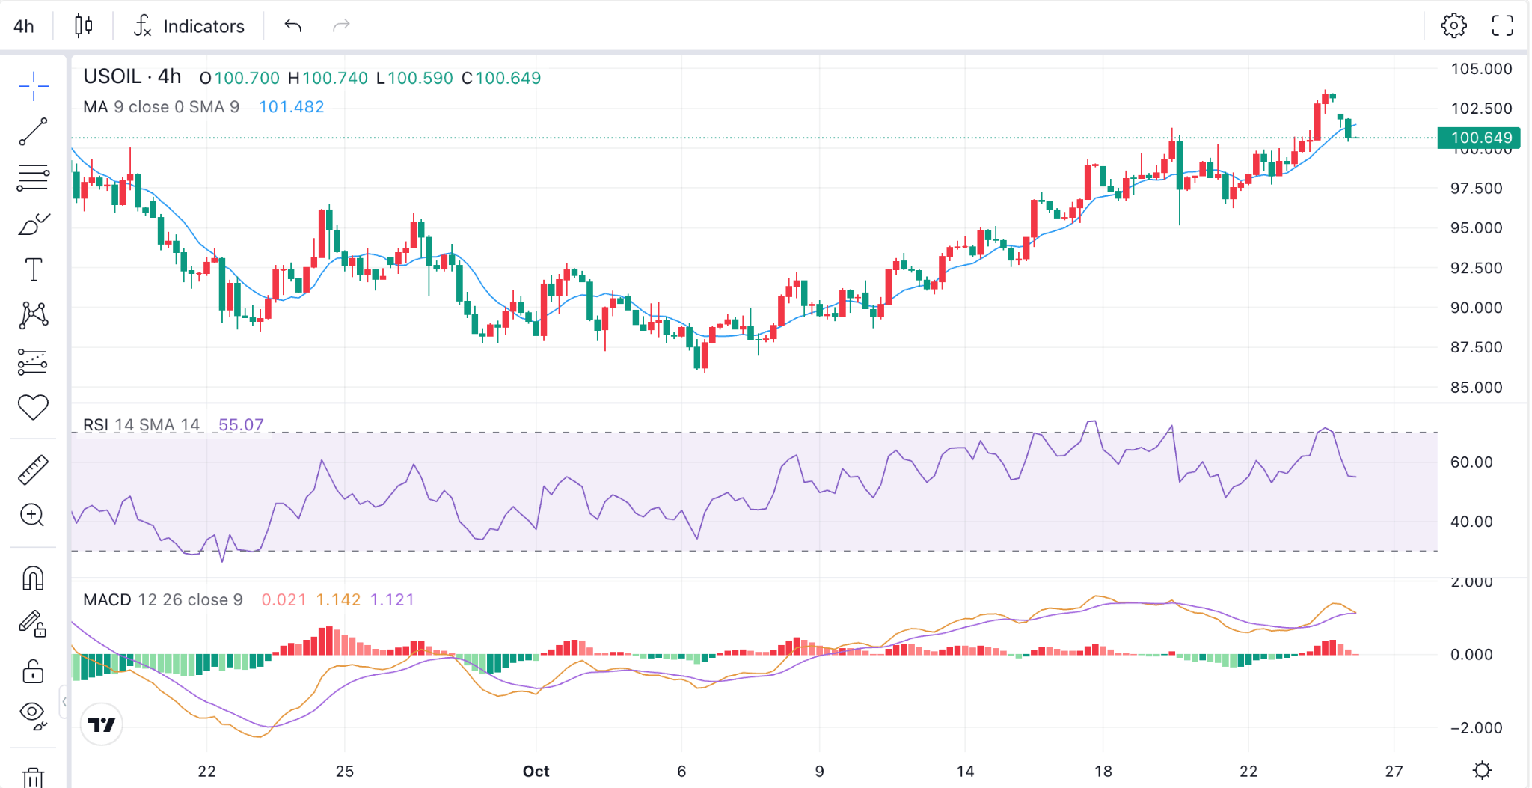Click the 22 date label near Oct 18

click(1248, 771)
